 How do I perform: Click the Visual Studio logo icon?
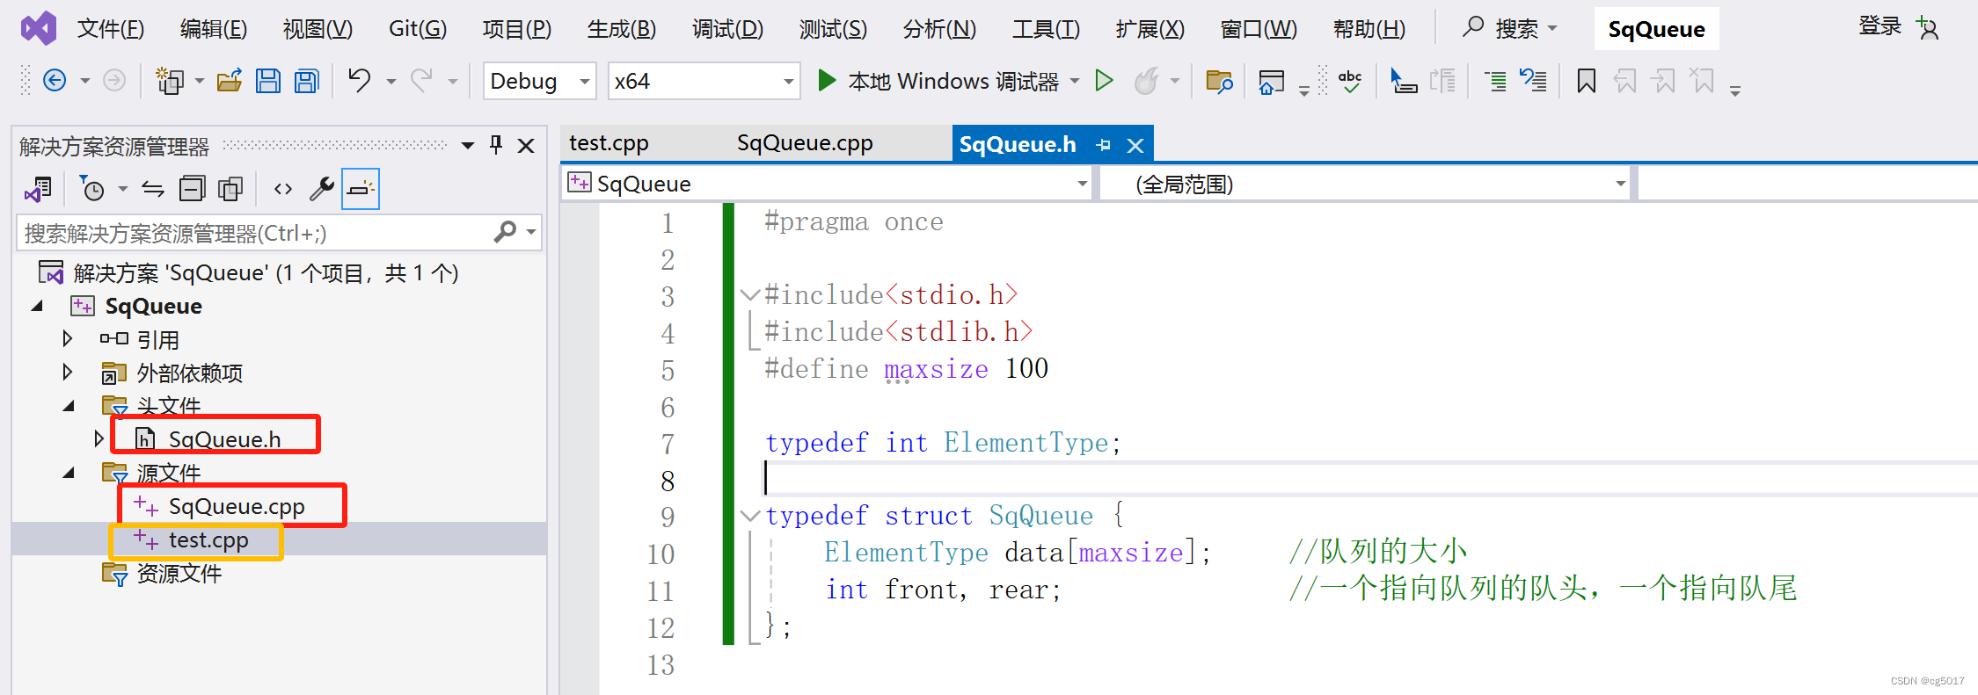pos(39,29)
